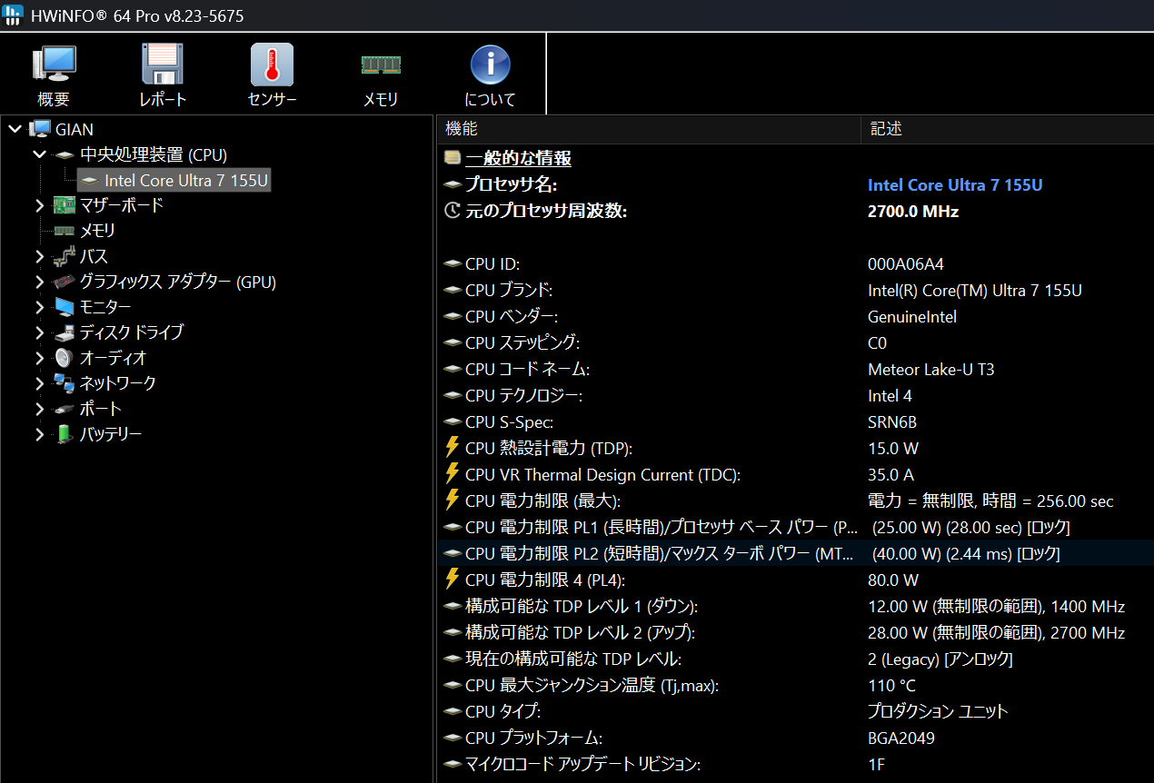Screen dimensions: 1154x783
Task: Open the 概要 summary toolbar icon
Action: [54, 65]
